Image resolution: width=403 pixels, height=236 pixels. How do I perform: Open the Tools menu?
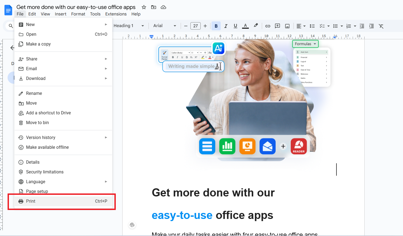(x=95, y=14)
